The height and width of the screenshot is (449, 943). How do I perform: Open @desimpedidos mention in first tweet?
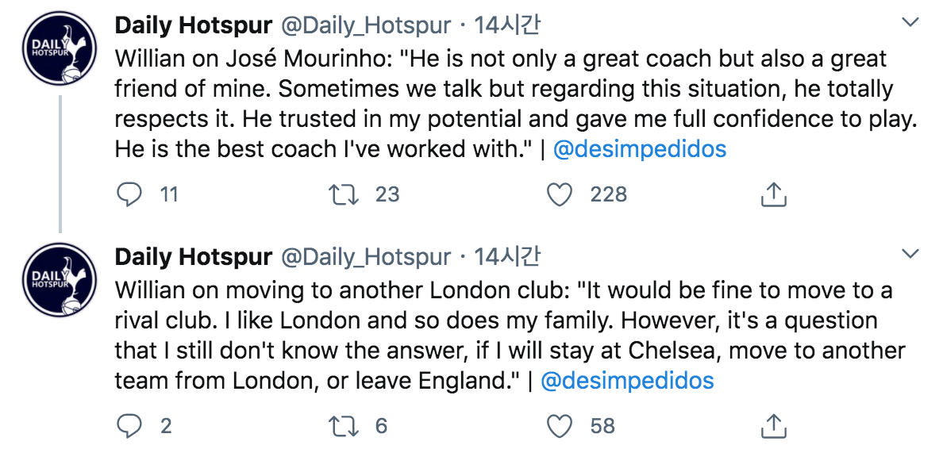[639, 149]
